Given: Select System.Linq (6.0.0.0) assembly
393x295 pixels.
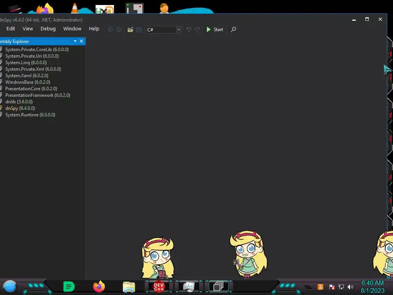Looking at the screenshot, I should point(26,63).
